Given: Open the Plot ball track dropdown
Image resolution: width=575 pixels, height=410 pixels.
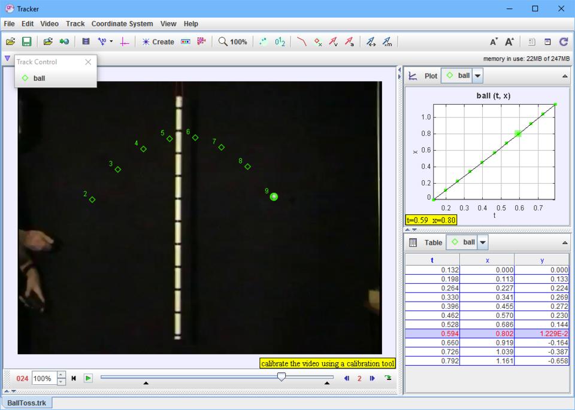Looking at the screenshot, I should click(477, 76).
